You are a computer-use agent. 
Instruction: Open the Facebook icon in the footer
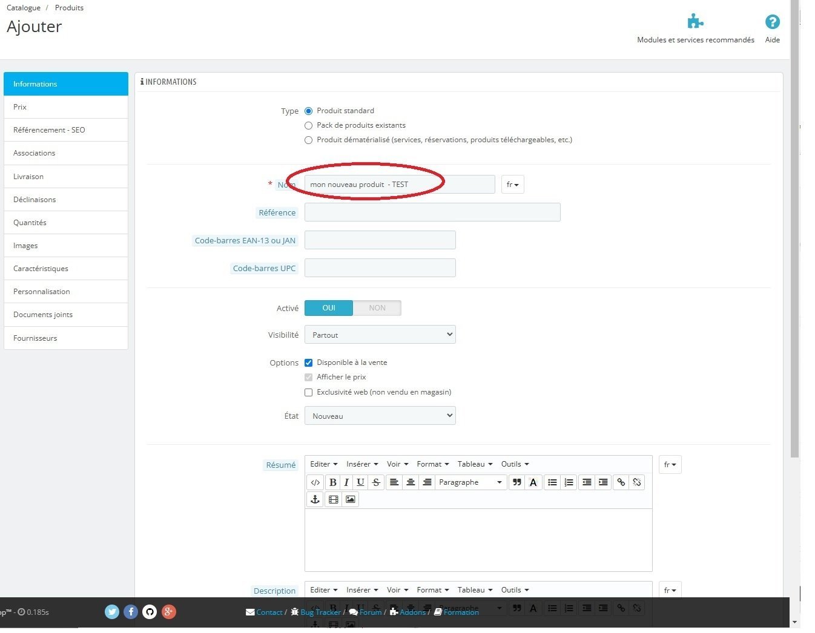[131, 612]
